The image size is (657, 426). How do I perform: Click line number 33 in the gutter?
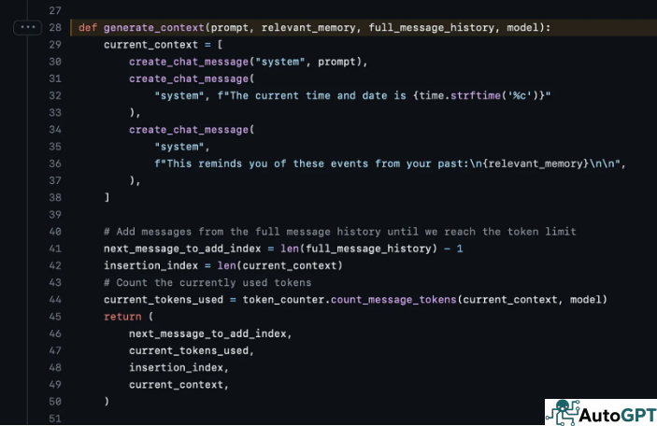55,113
